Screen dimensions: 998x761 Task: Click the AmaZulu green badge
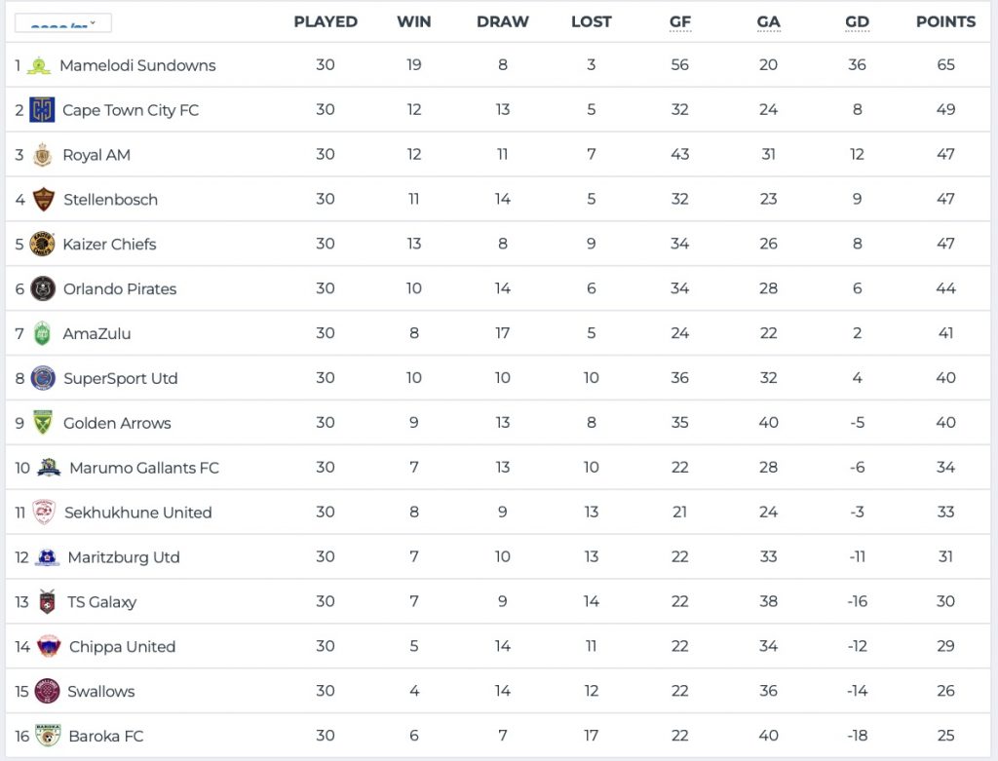click(x=42, y=333)
